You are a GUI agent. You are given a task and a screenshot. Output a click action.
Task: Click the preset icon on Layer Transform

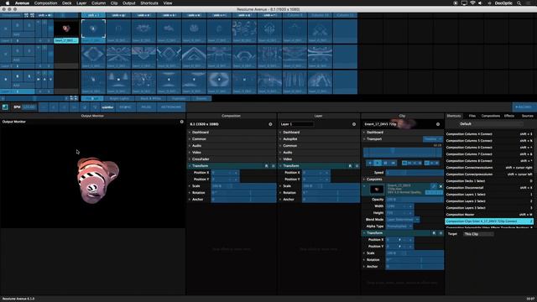tap(350, 166)
